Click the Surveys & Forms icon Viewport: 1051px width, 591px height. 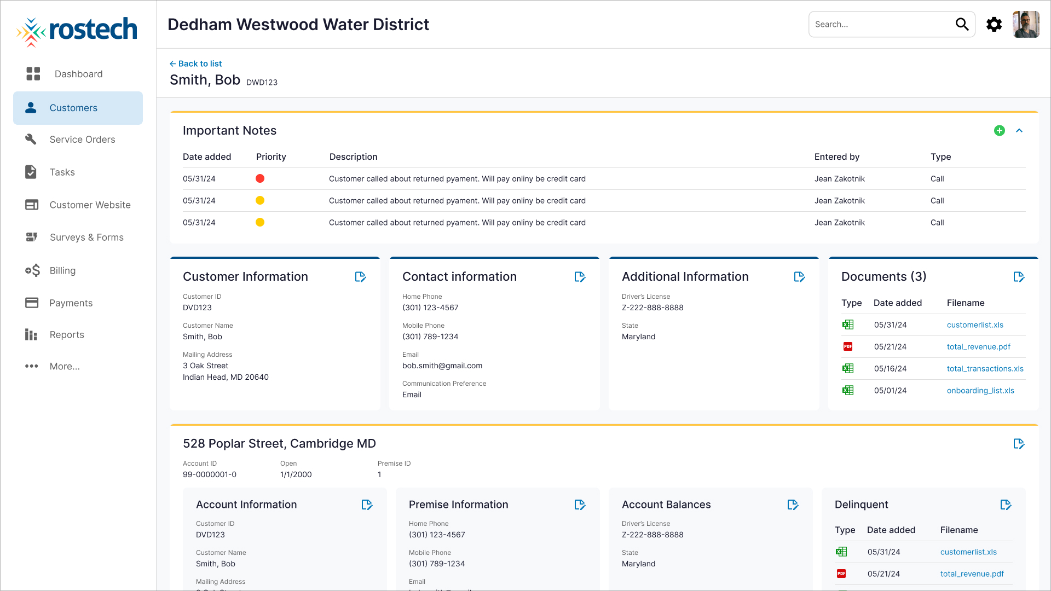pos(32,237)
